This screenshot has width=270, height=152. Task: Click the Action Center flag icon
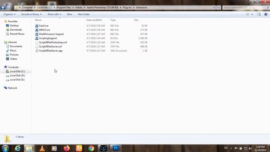[236, 148]
